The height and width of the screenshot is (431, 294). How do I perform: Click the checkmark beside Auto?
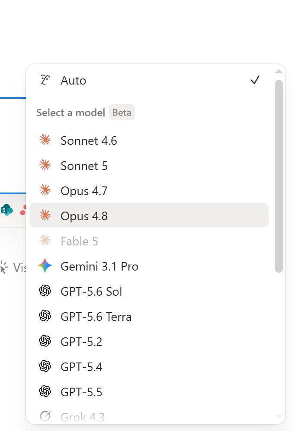[x=255, y=80]
